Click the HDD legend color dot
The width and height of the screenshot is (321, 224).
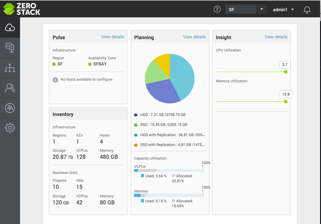point(136,115)
